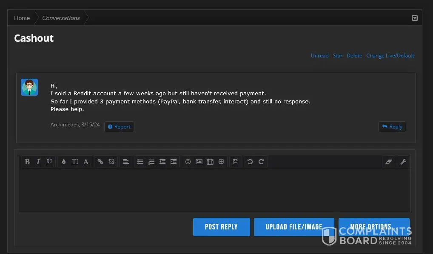Open the smilies emoji picker
The height and width of the screenshot is (254, 433).
(x=188, y=162)
